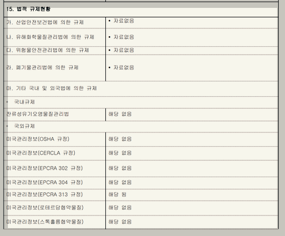Click '해당 없음' in EPCRA 304 row
This screenshot has height=236, width=285.
[x=120, y=182]
